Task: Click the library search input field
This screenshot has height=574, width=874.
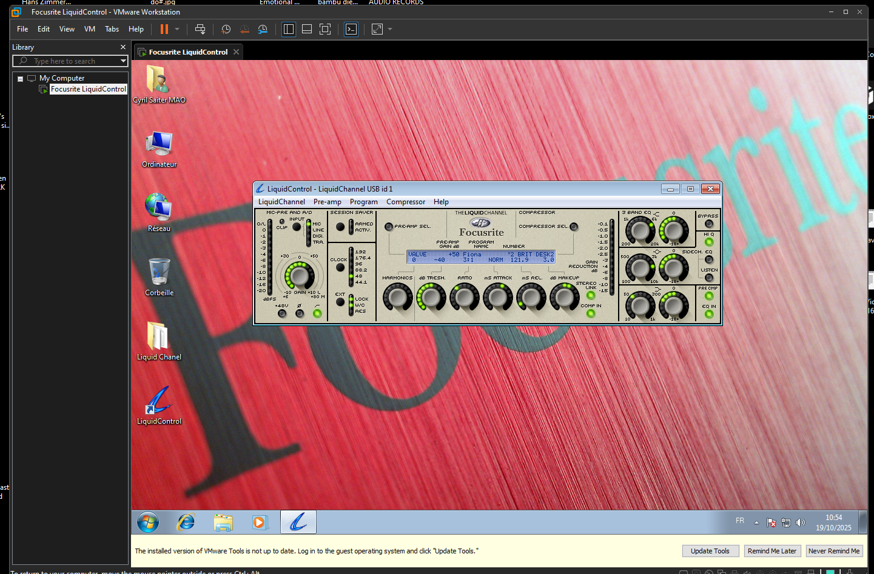Action: pyautogui.click(x=70, y=61)
